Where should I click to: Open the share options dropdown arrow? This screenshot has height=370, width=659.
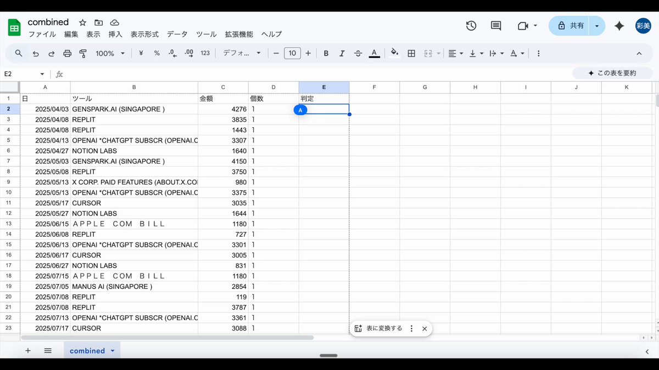pyautogui.click(x=597, y=26)
